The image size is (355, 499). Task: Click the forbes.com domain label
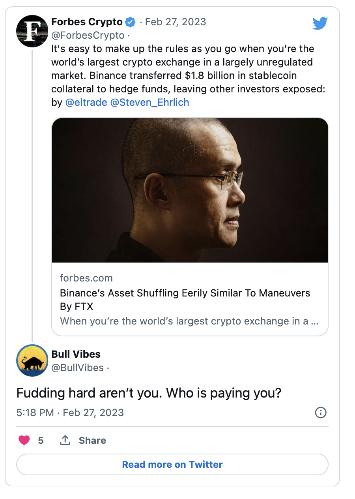coord(86,278)
